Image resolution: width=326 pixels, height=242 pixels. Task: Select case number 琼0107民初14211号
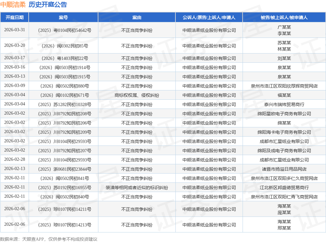tap(65, 209)
